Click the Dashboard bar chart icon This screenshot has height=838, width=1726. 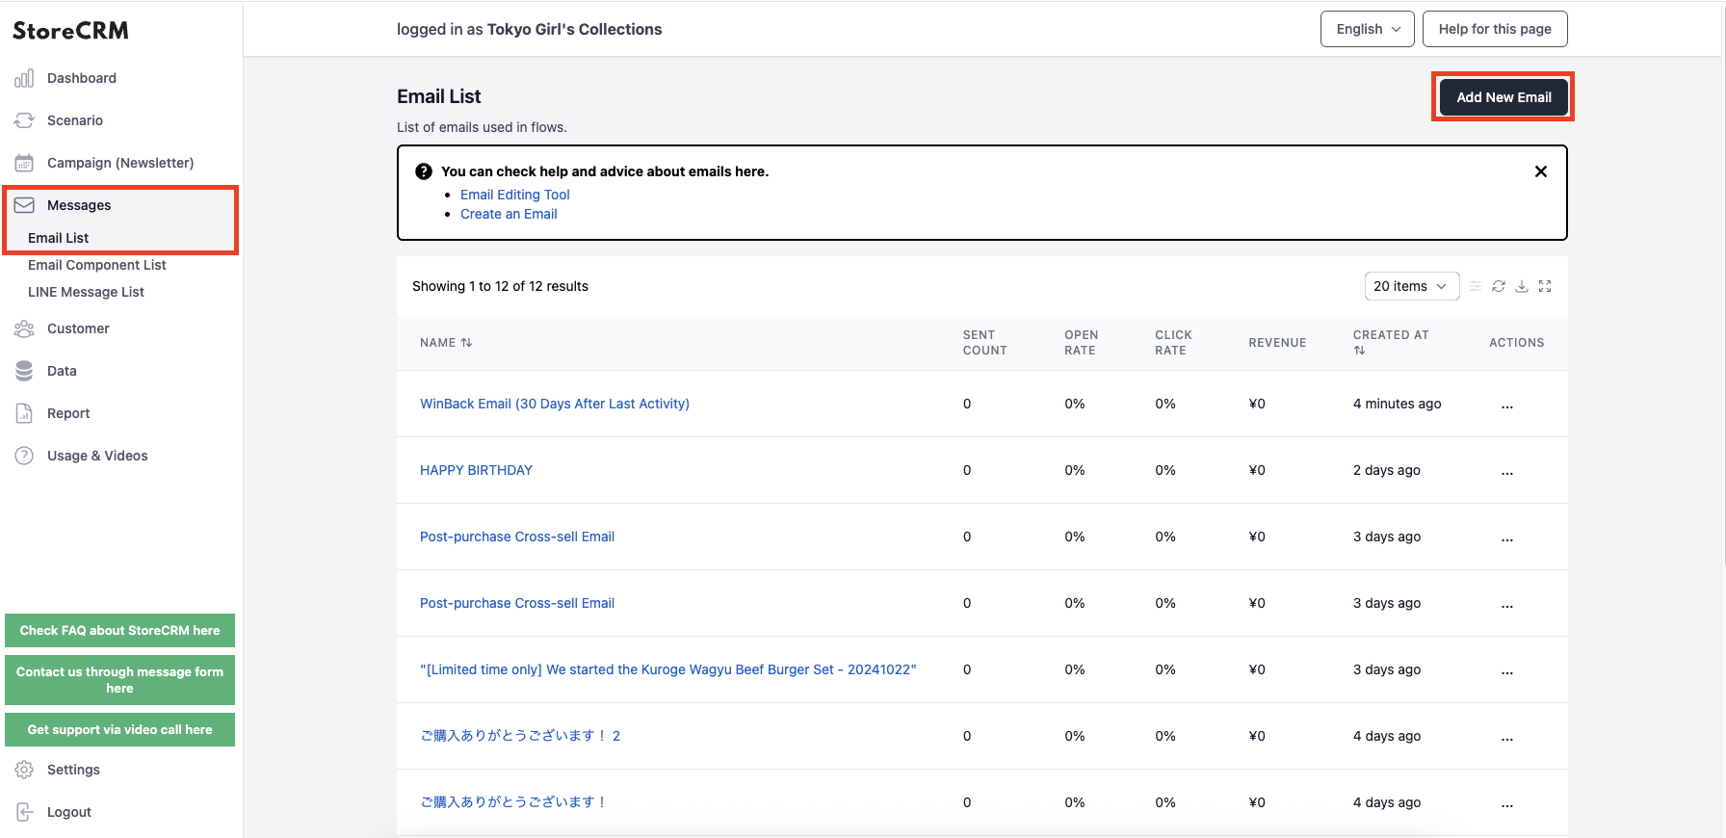point(24,78)
